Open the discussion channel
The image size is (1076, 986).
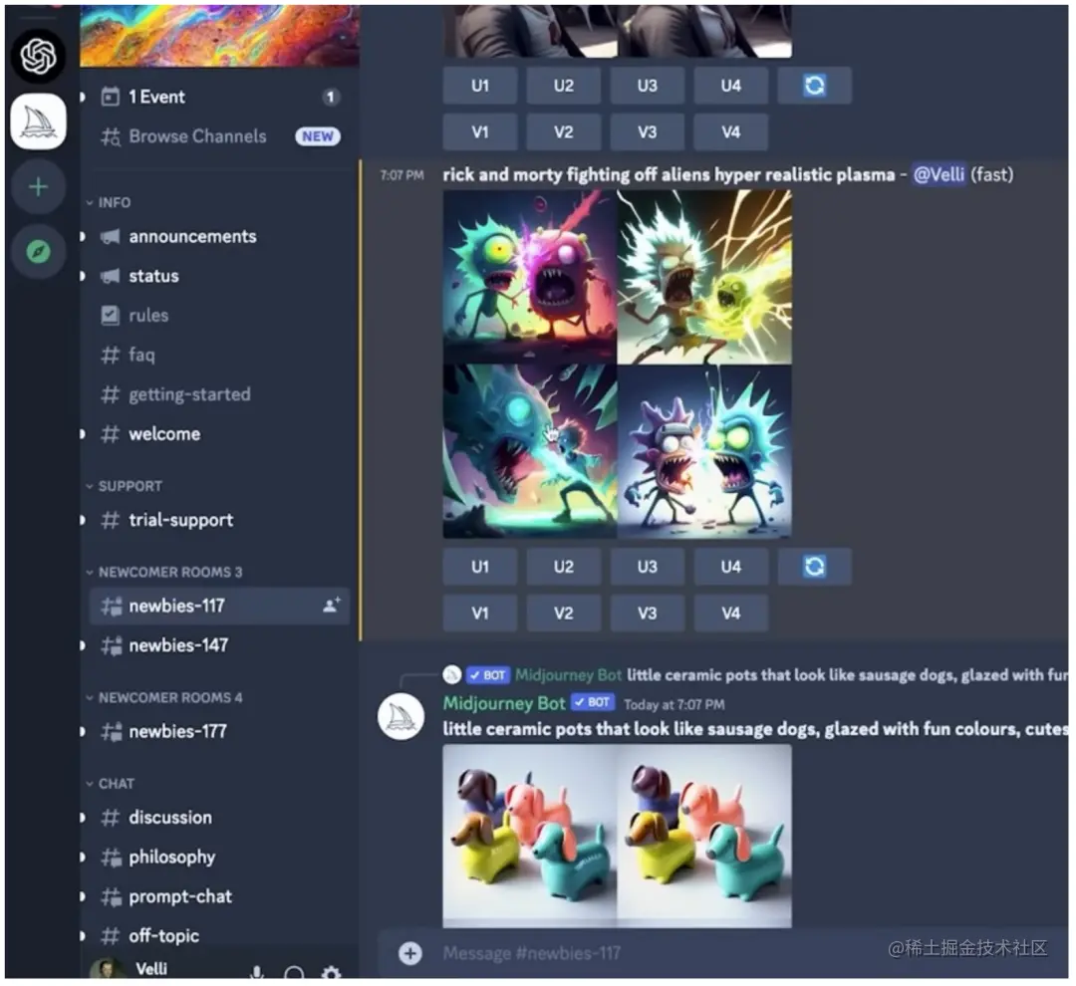[x=218, y=818]
